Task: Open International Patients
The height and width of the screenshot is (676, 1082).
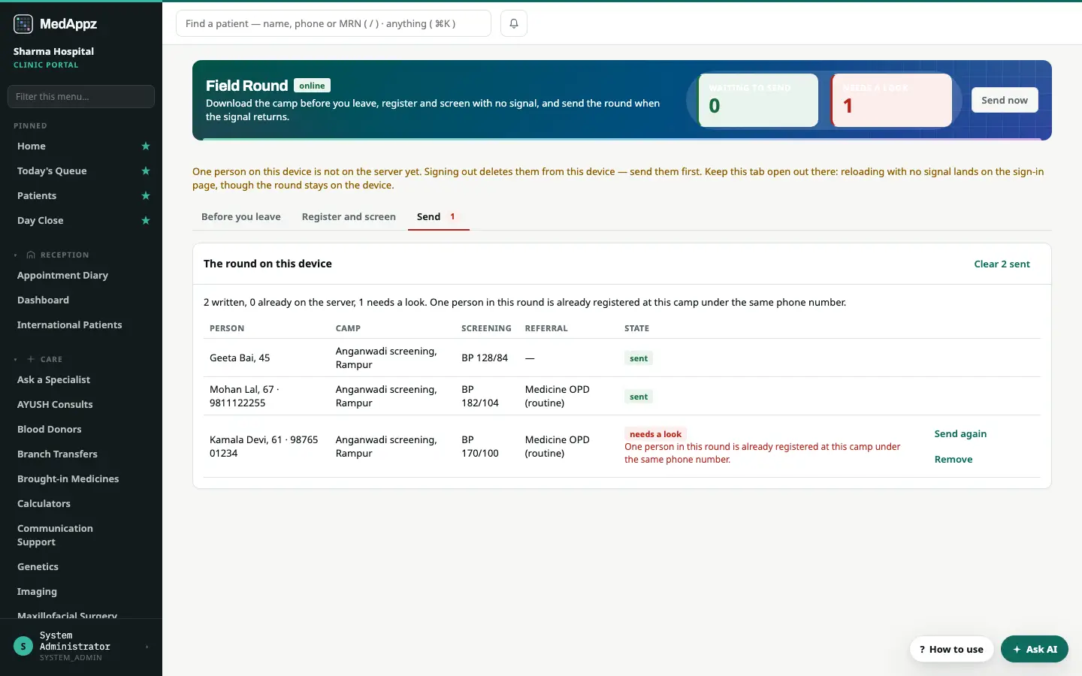Action: point(69,325)
